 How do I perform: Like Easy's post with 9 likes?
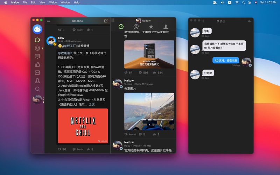(88, 149)
